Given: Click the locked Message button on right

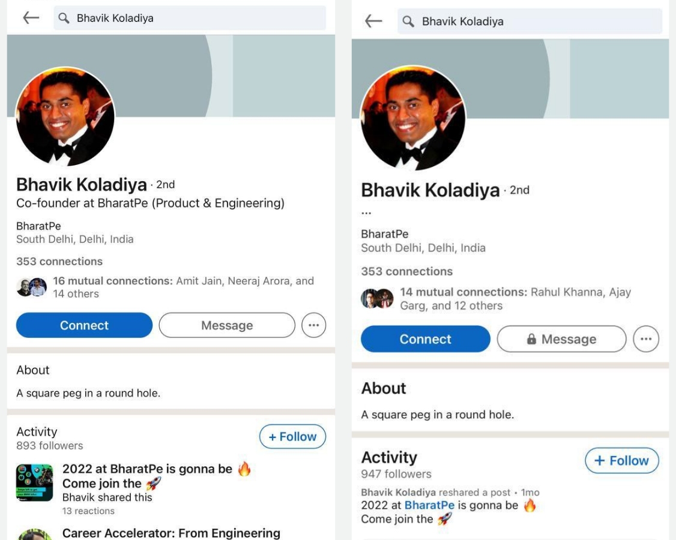Looking at the screenshot, I should tap(561, 339).
